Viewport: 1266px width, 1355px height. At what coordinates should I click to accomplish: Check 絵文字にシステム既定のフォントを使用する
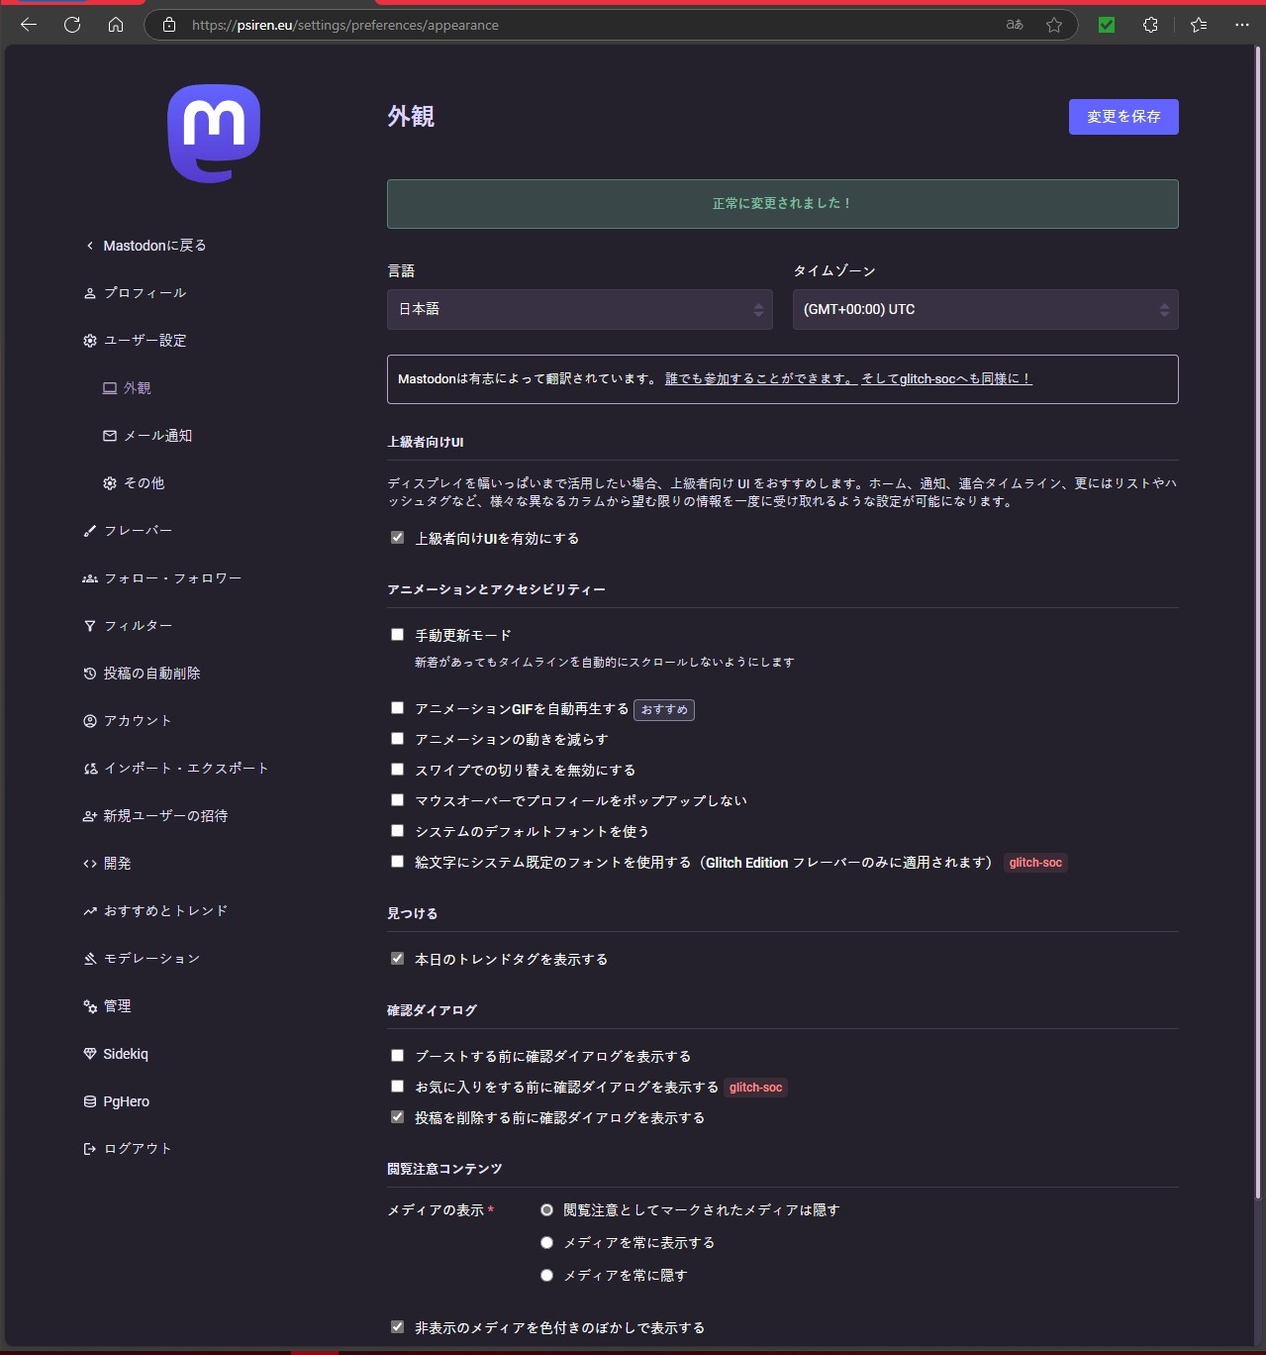tap(397, 862)
